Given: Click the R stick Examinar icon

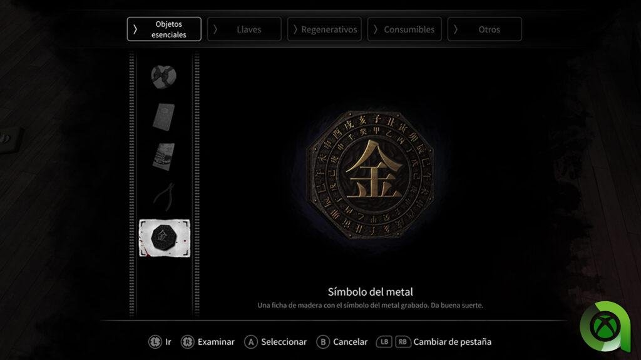Looking at the screenshot, I should tap(188, 342).
